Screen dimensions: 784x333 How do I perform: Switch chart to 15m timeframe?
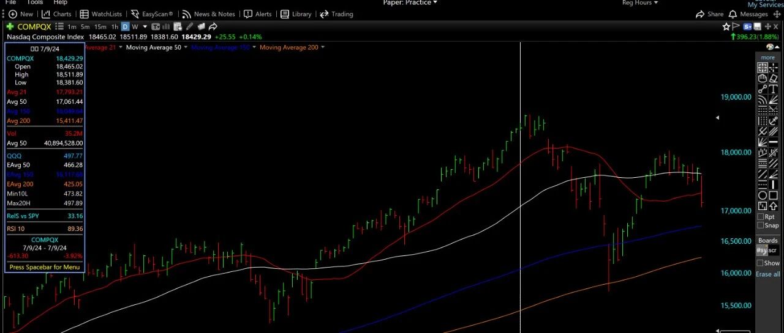(x=100, y=26)
